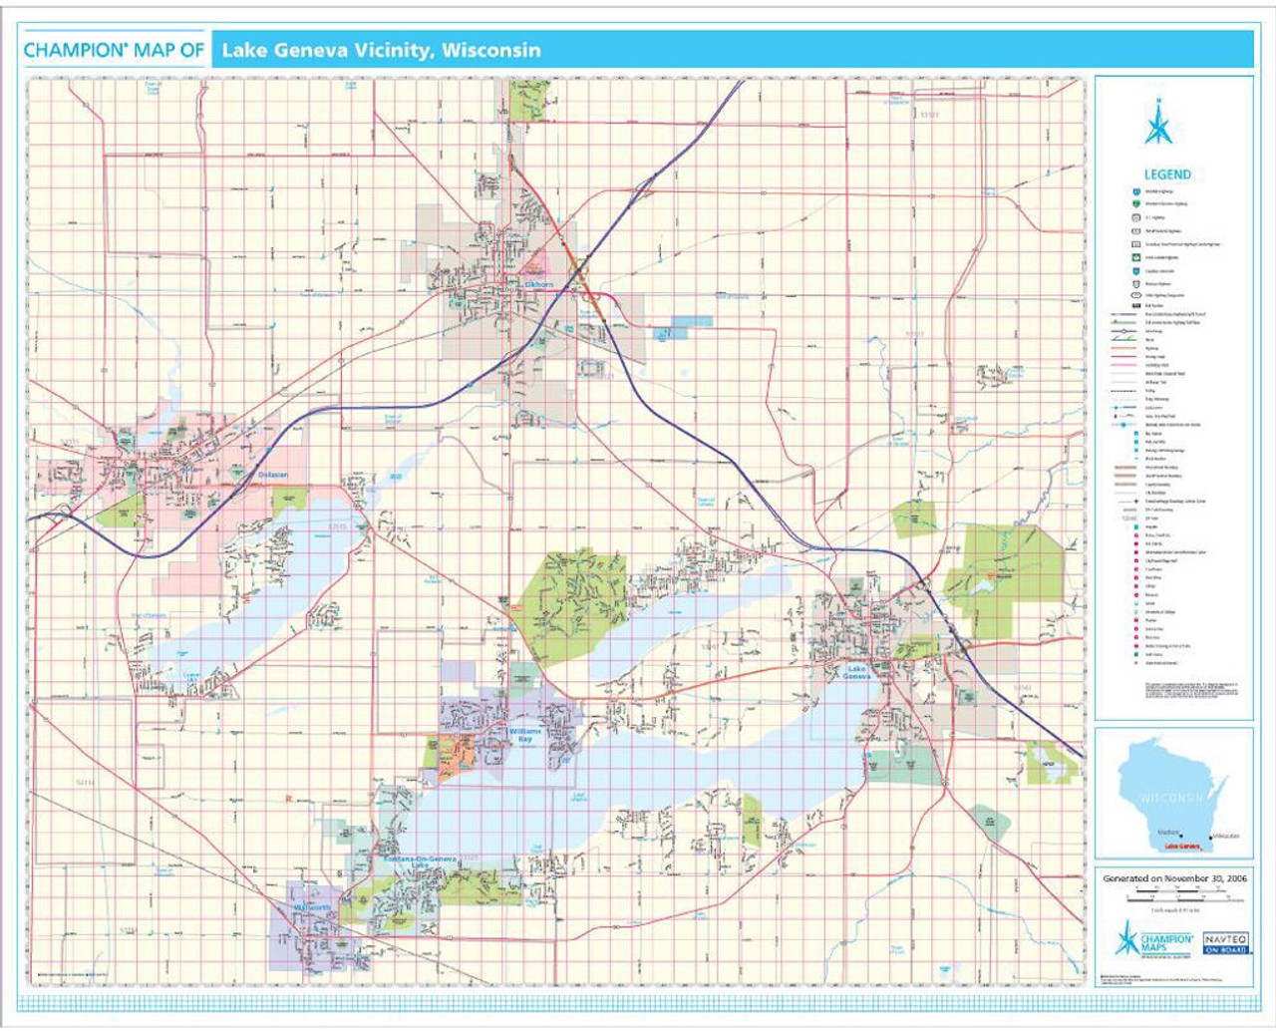Click the Delavan city label on the map

pyautogui.click(x=272, y=476)
